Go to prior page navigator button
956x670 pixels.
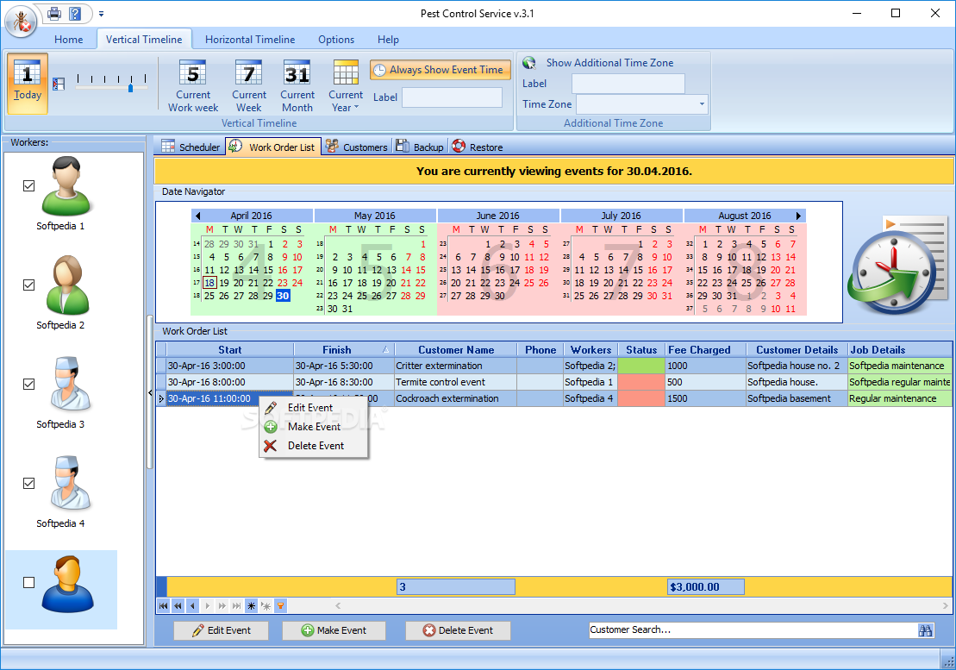[x=178, y=606]
